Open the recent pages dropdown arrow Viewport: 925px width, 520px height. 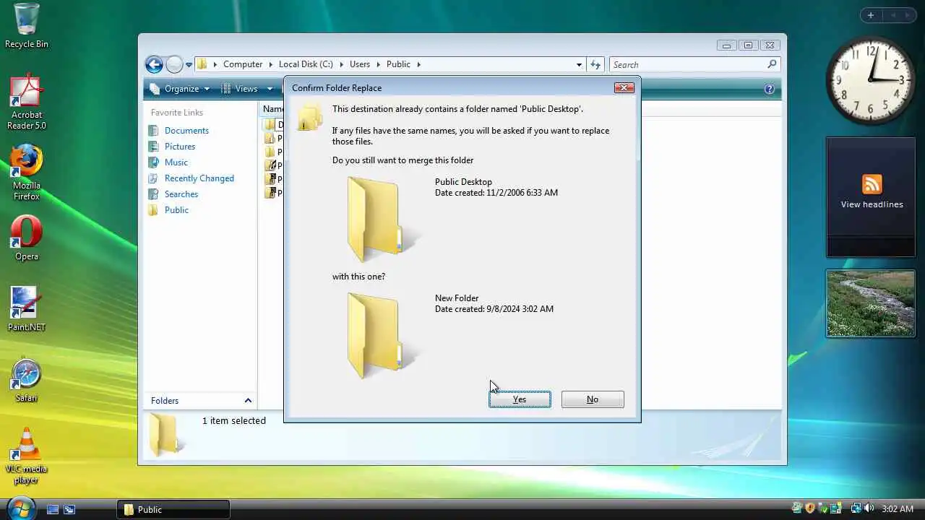(189, 64)
